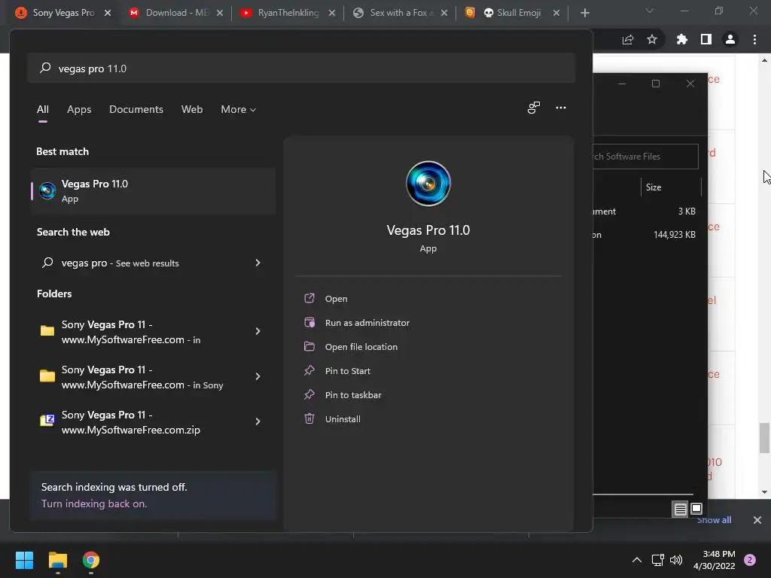Choose Uninstall for Vegas Pro 11.0
Viewport: 771px width, 578px height.
pyautogui.click(x=343, y=419)
